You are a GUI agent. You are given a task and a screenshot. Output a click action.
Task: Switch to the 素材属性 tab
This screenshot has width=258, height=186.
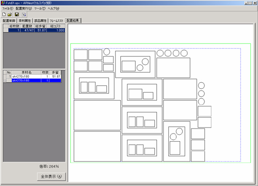[x=25, y=21]
